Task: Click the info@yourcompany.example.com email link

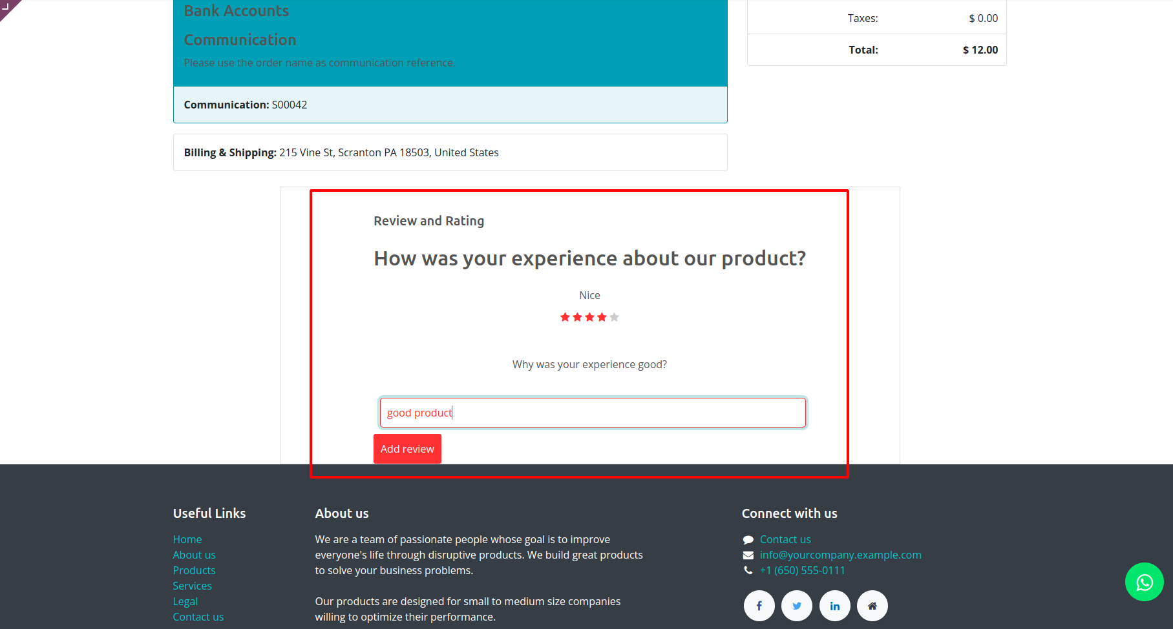Action: (840, 555)
